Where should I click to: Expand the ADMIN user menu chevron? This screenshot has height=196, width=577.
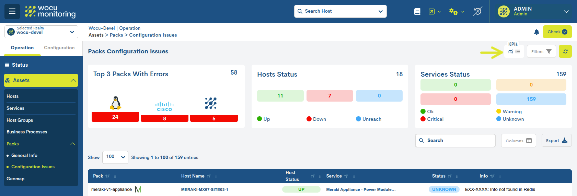(x=566, y=12)
